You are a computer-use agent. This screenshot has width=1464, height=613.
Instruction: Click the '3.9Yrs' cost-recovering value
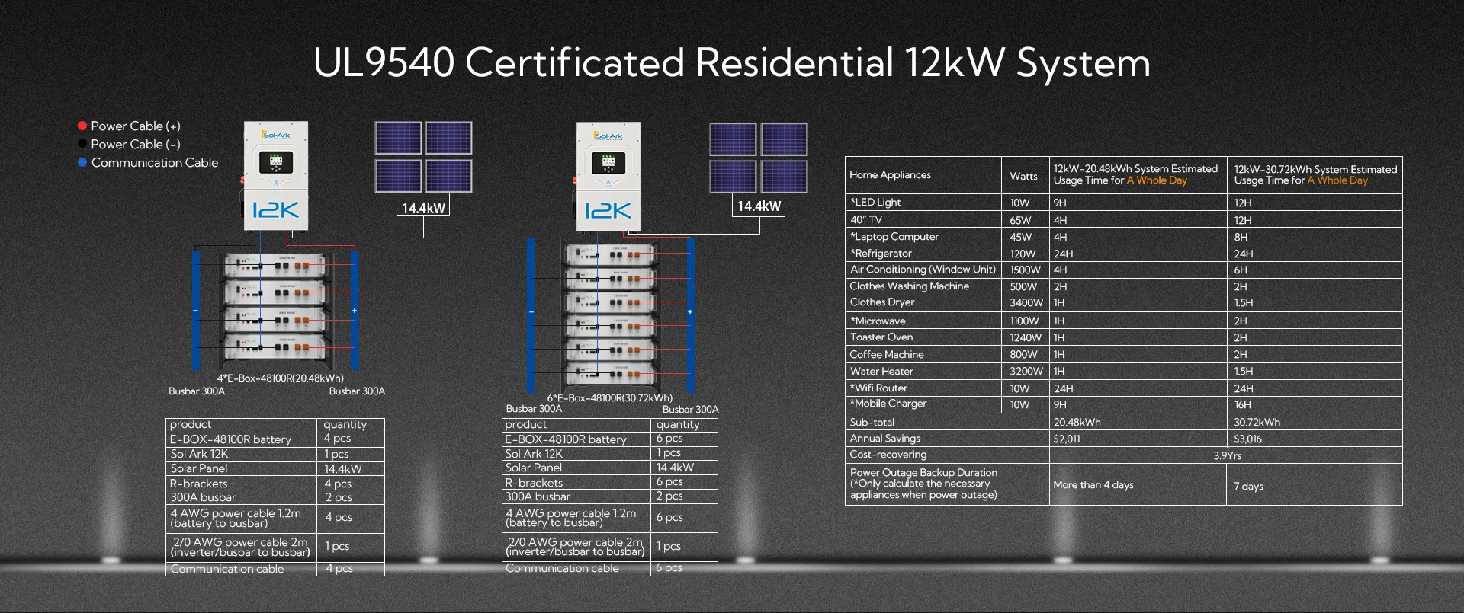pyautogui.click(x=1228, y=456)
